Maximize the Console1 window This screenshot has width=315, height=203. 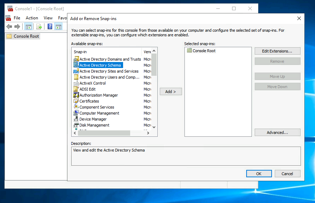[x=234, y=8]
